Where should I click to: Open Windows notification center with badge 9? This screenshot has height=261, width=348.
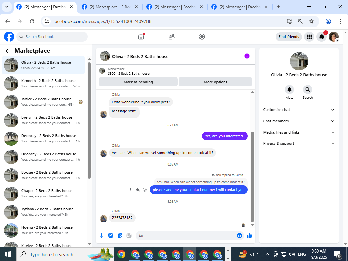coord(337,255)
